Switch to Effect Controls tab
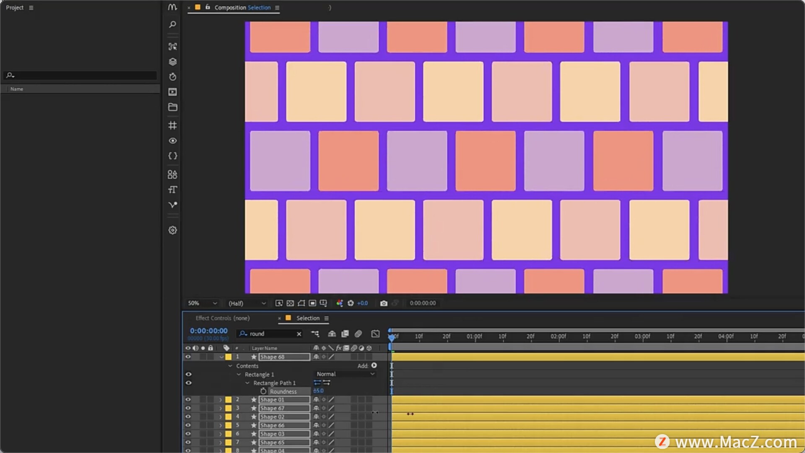The height and width of the screenshot is (453, 805). point(222,318)
